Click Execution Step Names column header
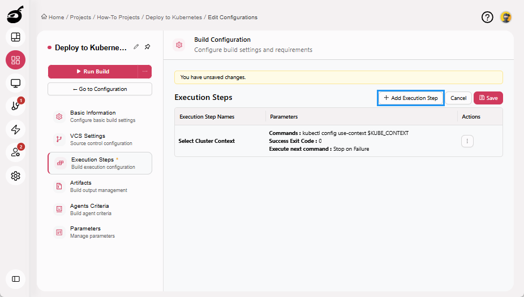The image size is (524, 297). click(x=207, y=117)
